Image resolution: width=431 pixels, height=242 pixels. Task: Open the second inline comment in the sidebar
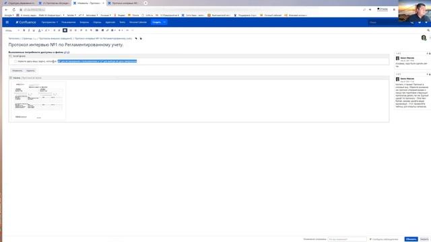tap(412, 92)
